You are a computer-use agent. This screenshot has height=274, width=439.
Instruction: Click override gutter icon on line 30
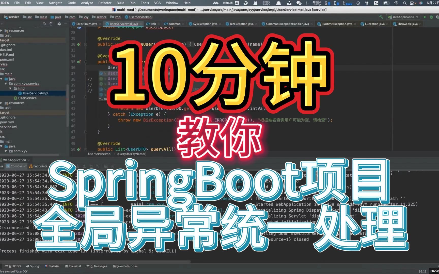pyautogui.click(x=79, y=44)
